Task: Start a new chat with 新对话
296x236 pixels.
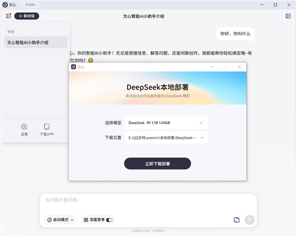Action: tap(27, 16)
